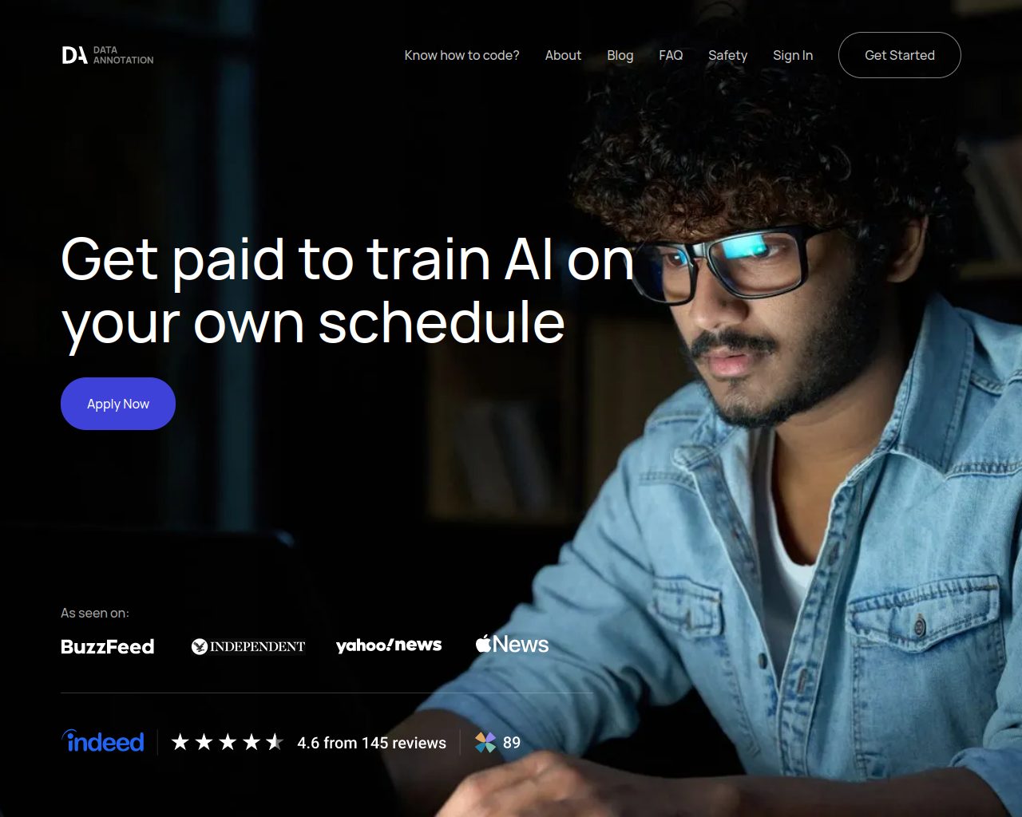Select the Yahoo News logo

coord(389,645)
